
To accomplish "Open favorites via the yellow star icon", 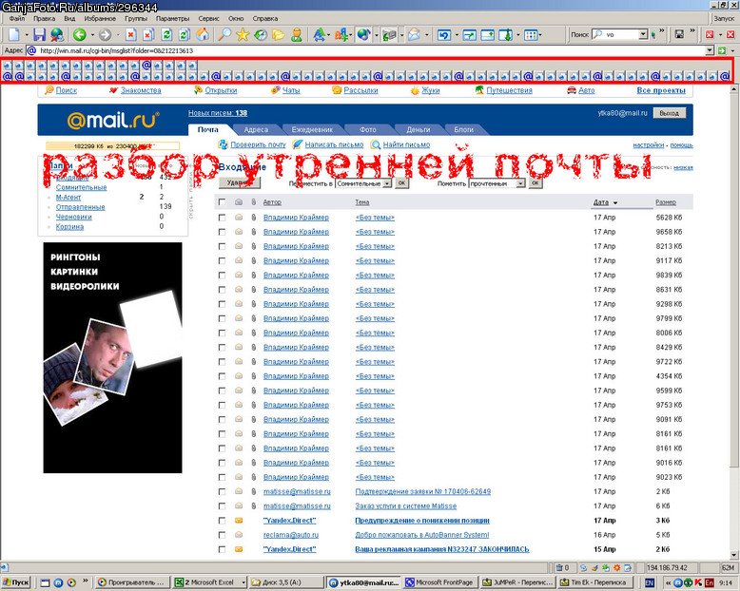I will coord(243,35).
